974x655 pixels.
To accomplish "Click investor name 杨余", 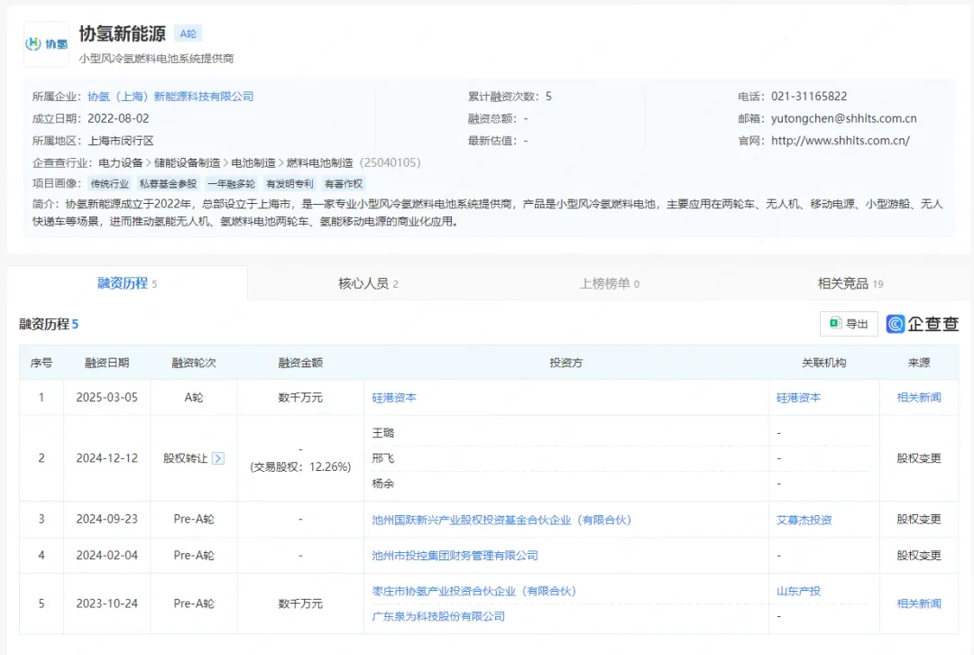I will pyautogui.click(x=382, y=484).
